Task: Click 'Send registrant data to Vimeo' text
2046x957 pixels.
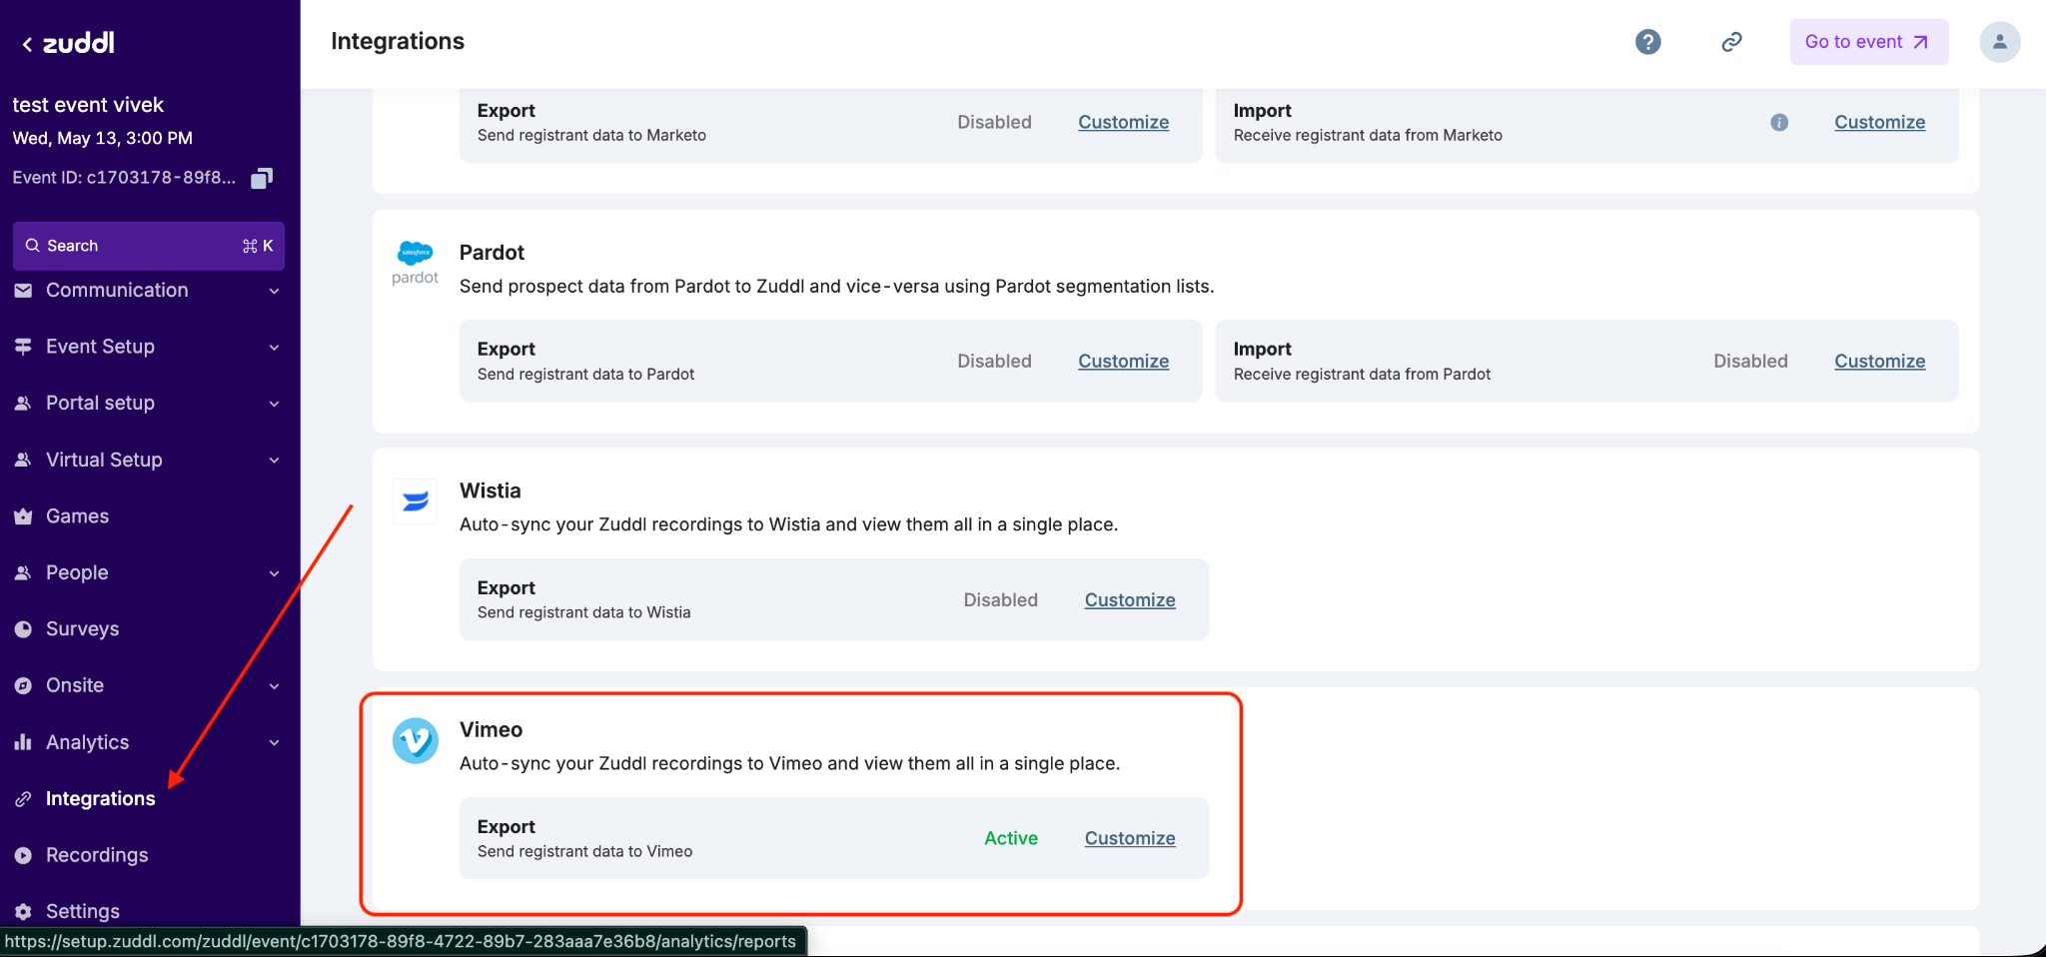Action: click(x=584, y=851)
